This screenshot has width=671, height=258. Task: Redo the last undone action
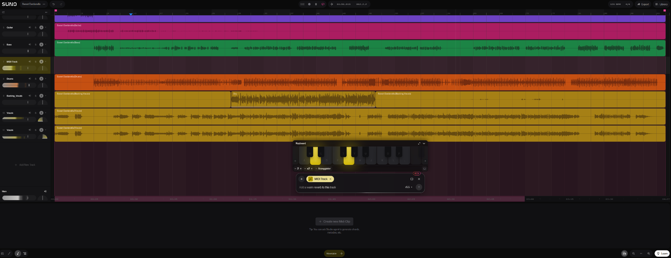pos(61,4)
